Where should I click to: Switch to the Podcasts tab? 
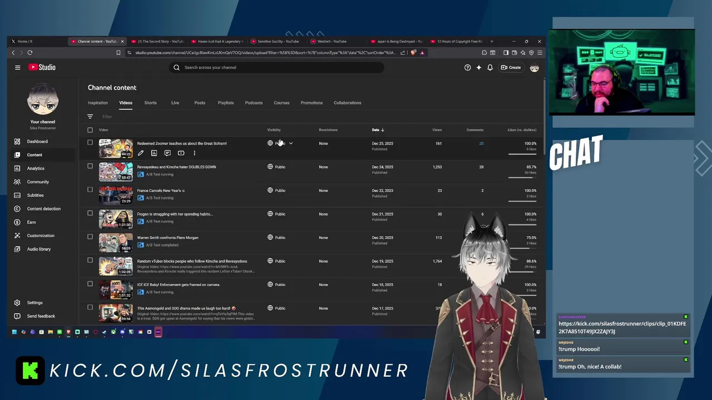click(x=254, y=103)
